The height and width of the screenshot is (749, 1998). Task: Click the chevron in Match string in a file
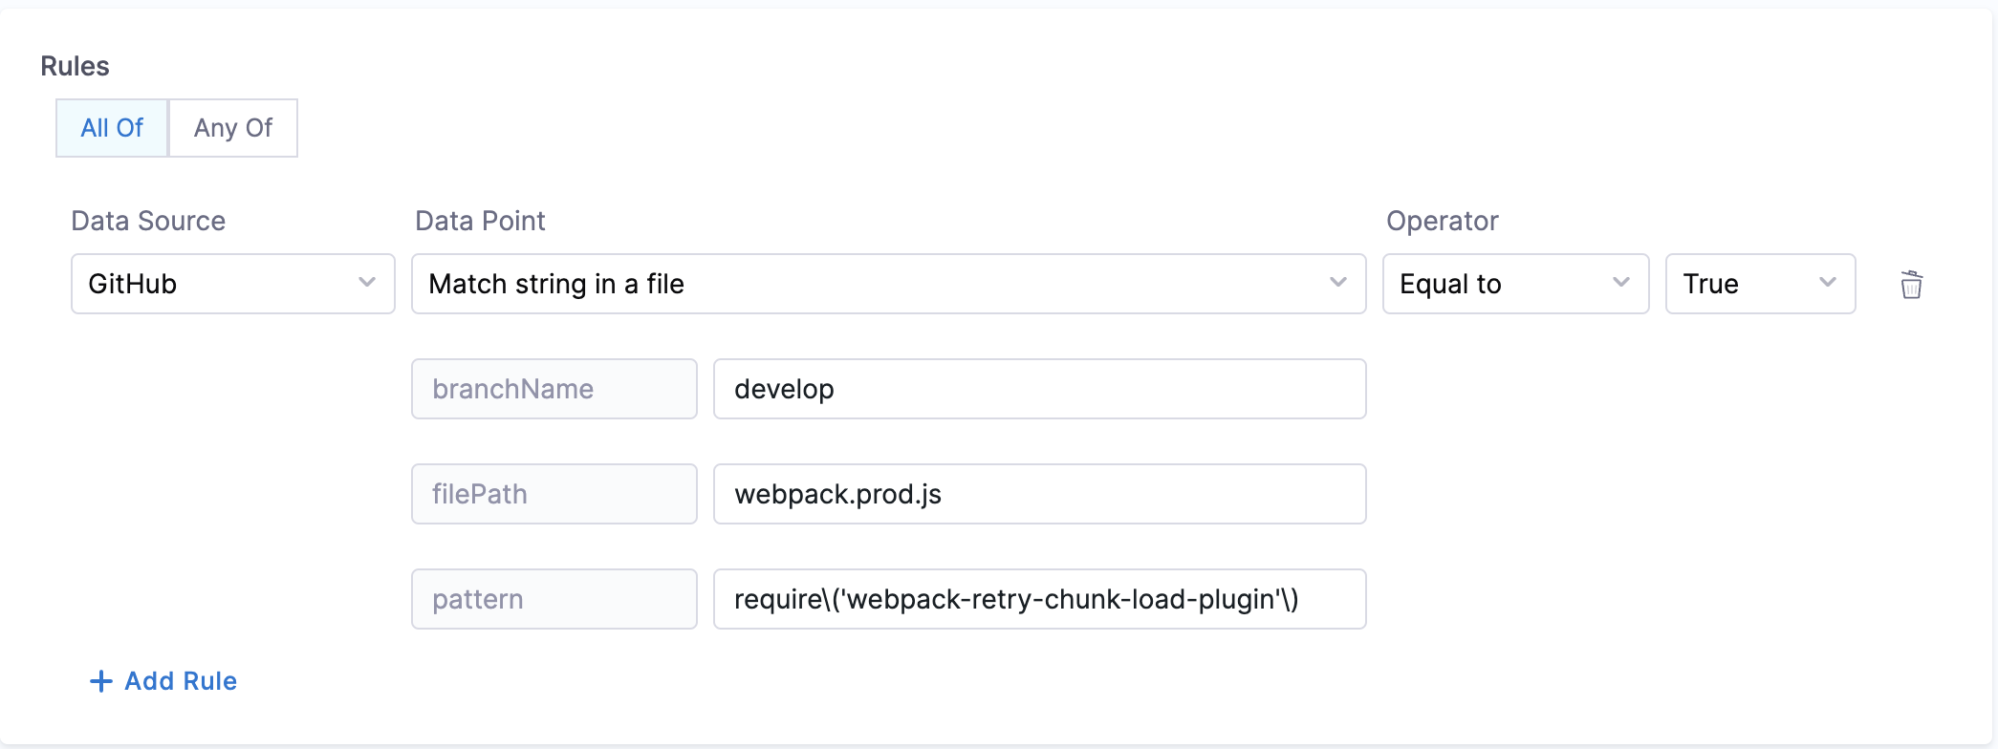1337,283
